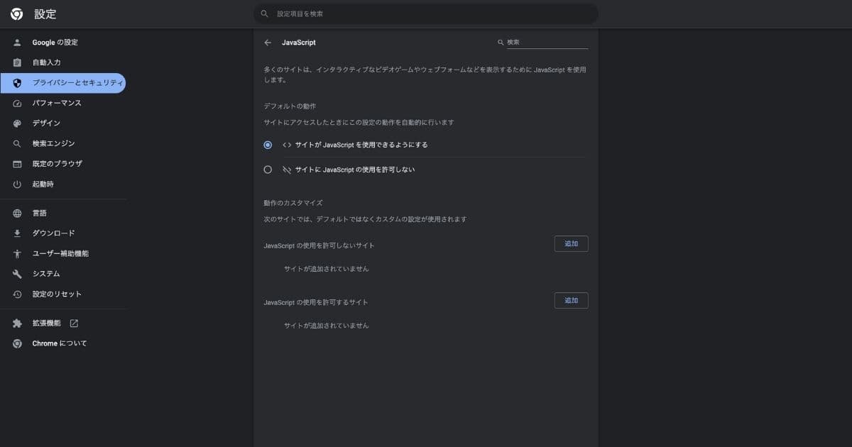This screenshot has width=852, height=447.
Task: Click サイトが追加されていません under allowed sites
Action: tap(327, 326)
